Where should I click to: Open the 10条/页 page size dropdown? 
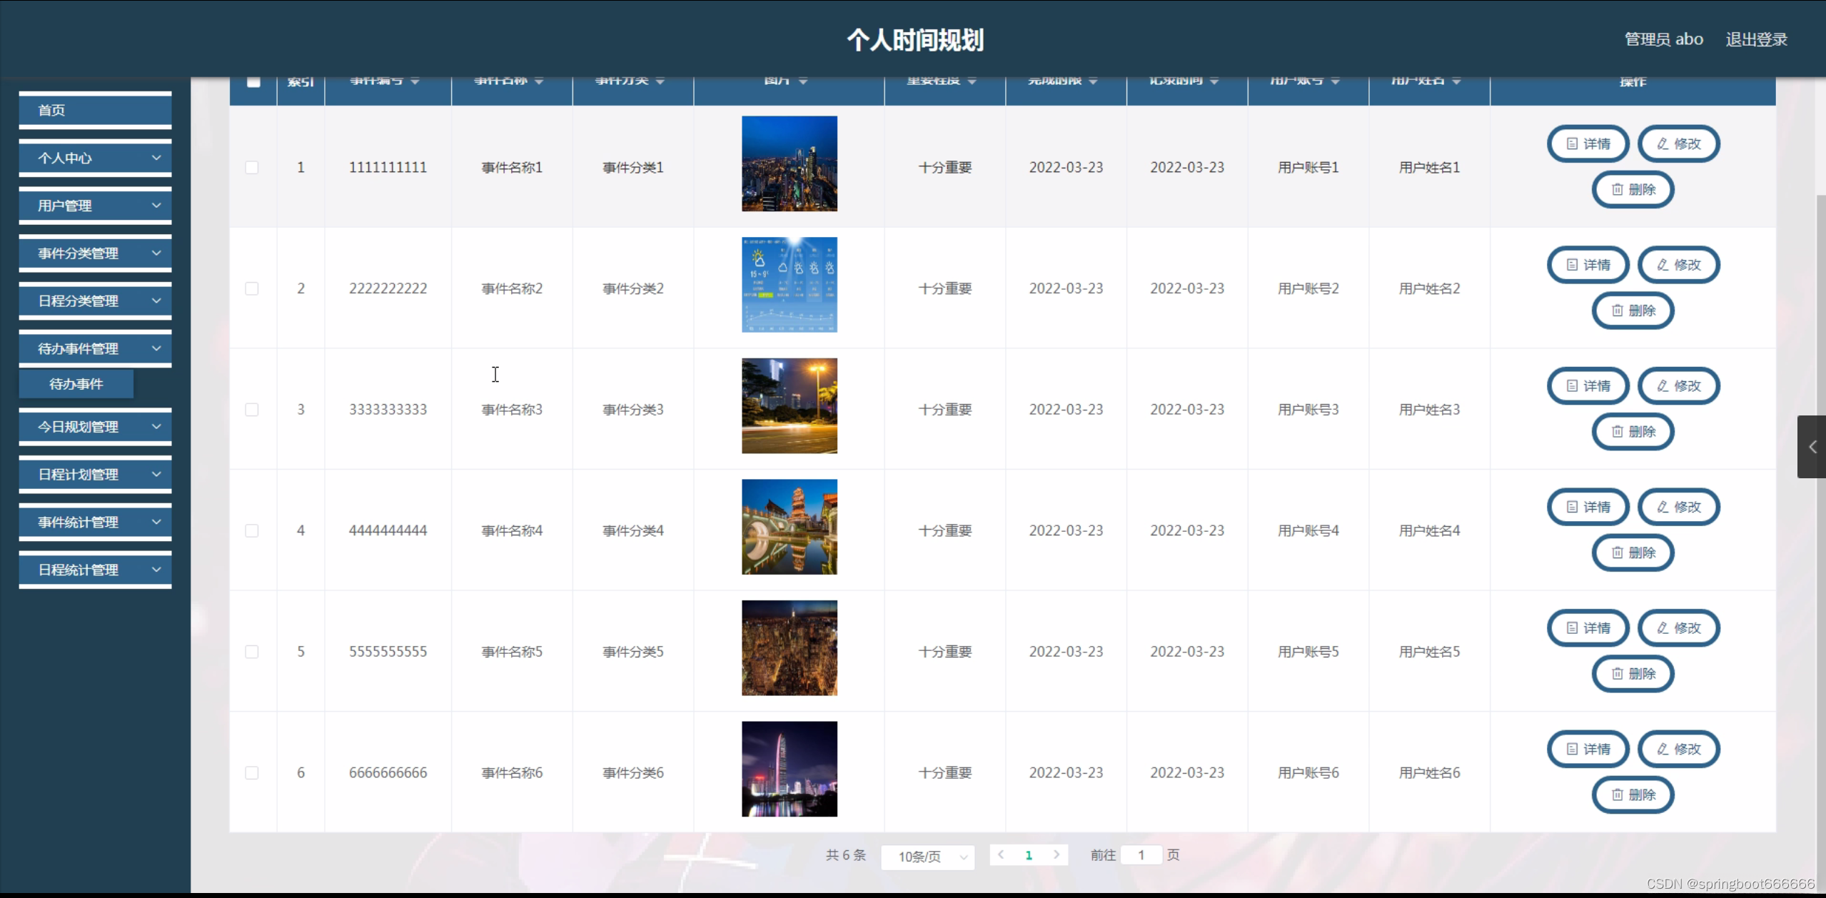[x=928, y=856]
